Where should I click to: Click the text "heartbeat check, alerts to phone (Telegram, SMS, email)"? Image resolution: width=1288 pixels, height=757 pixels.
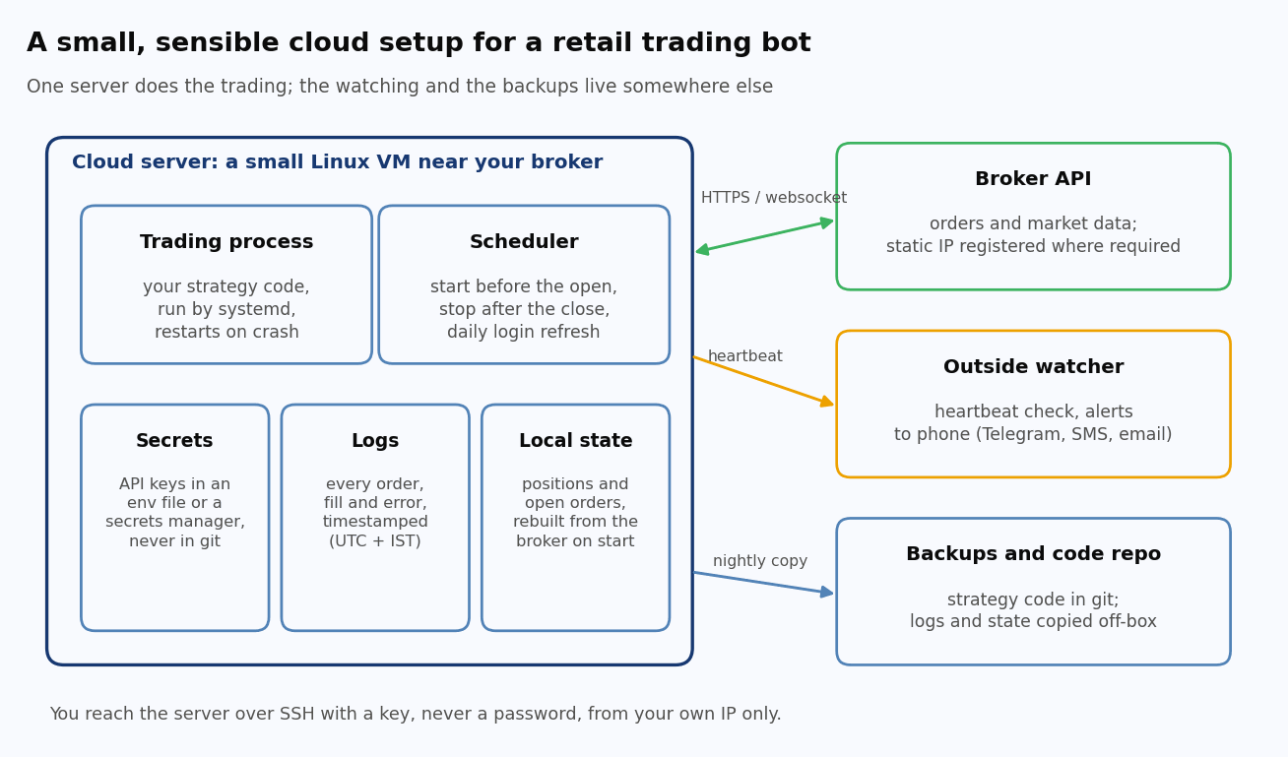[1033, 424]
